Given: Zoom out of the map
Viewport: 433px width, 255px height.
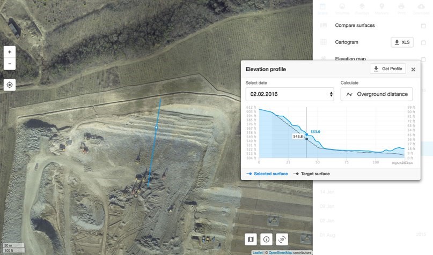Looking at the screenshot, I should coord(10,64).
